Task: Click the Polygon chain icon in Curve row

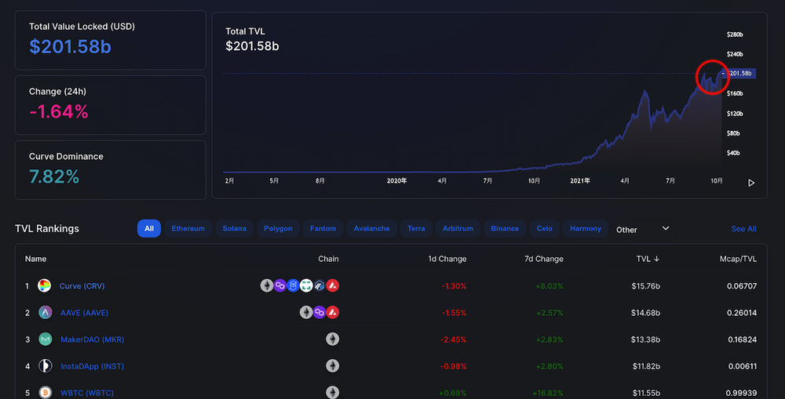Action: click(280, 285)
